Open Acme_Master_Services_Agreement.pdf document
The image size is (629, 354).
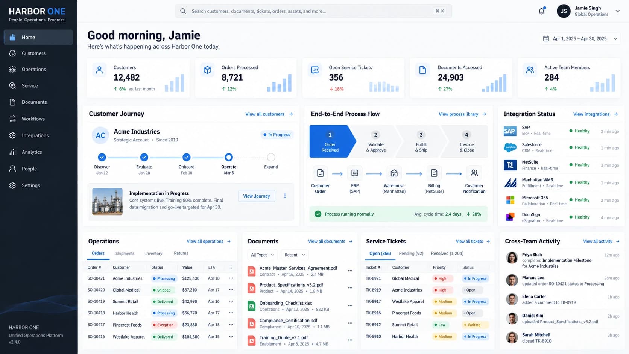(298, 268)
